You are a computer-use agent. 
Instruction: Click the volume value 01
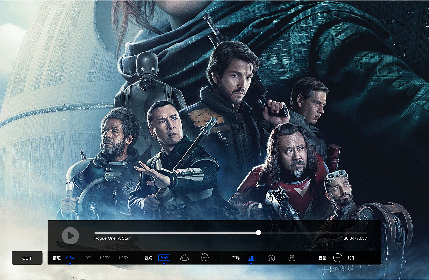point(351,258)
